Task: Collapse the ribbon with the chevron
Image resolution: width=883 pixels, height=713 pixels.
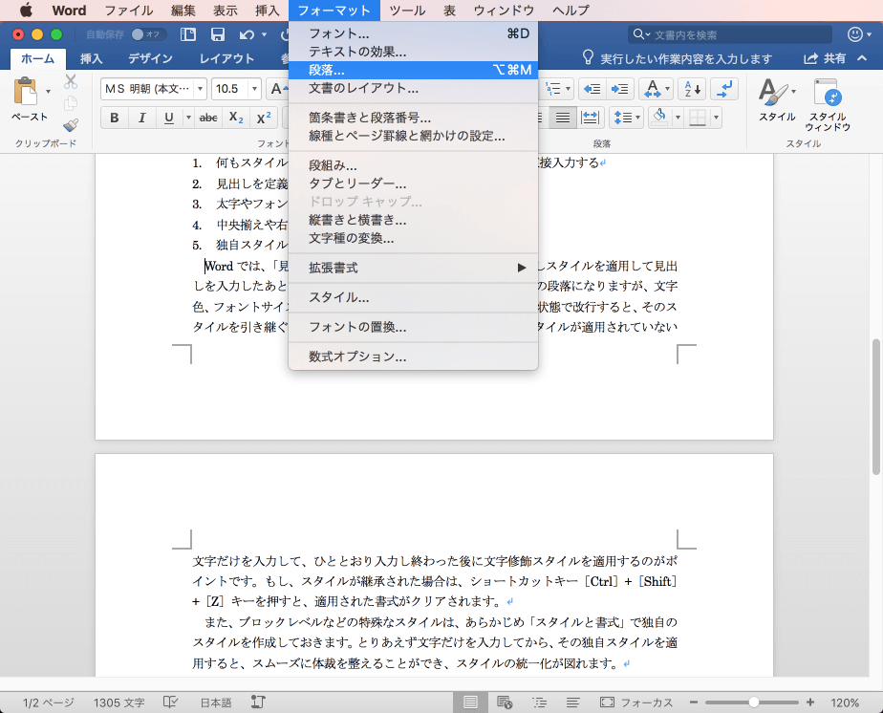Action: [862, 58]
